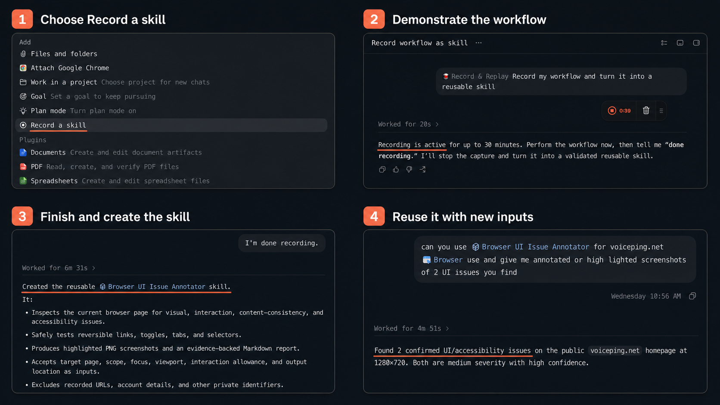The image size is (720, 405).
Task: Open the Browser UI Issue Annotator mention in step 4
Action: [x=535, y=247]
